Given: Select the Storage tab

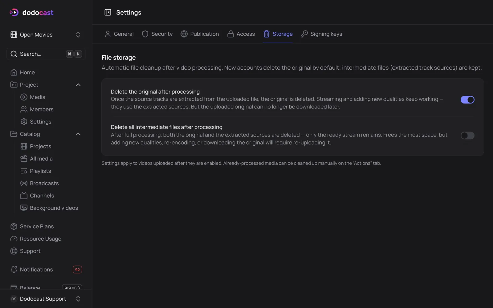Looking at the screenshot, I should coord(278,34).
